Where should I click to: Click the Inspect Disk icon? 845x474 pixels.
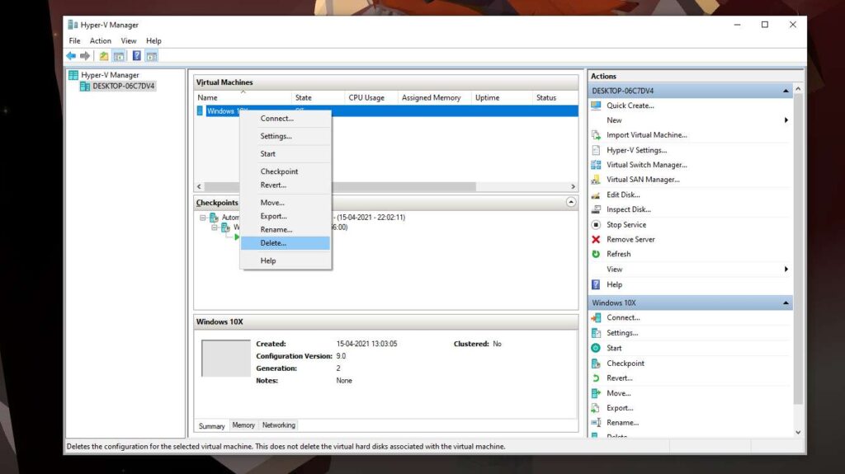pyautogui.click(x=596, y=209)
